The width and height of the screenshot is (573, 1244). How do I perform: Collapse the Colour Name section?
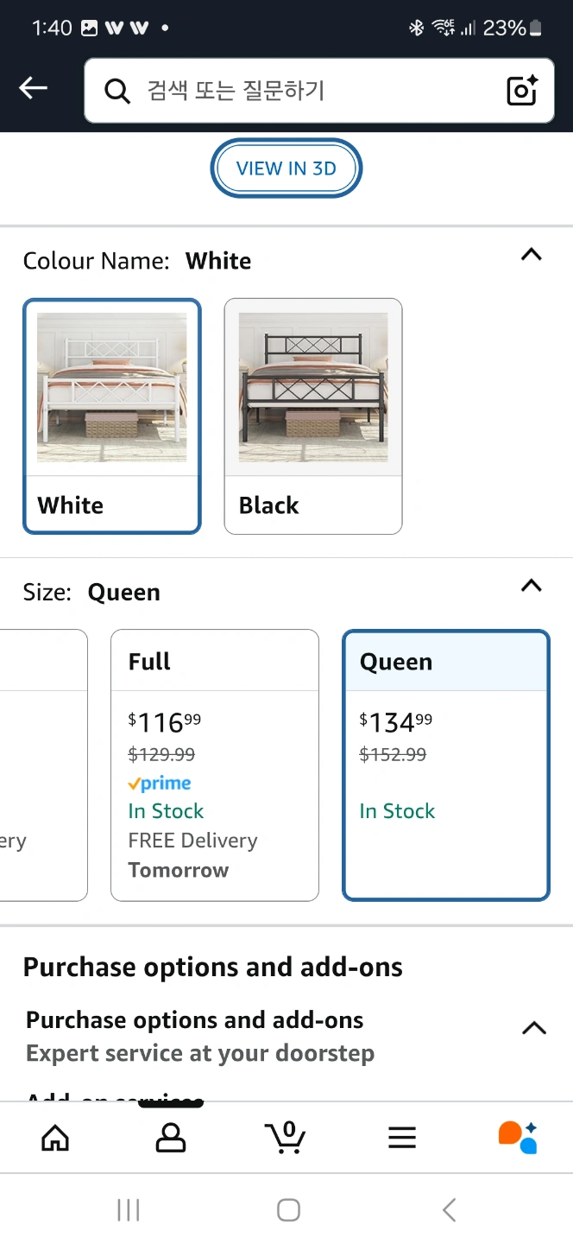532,255
